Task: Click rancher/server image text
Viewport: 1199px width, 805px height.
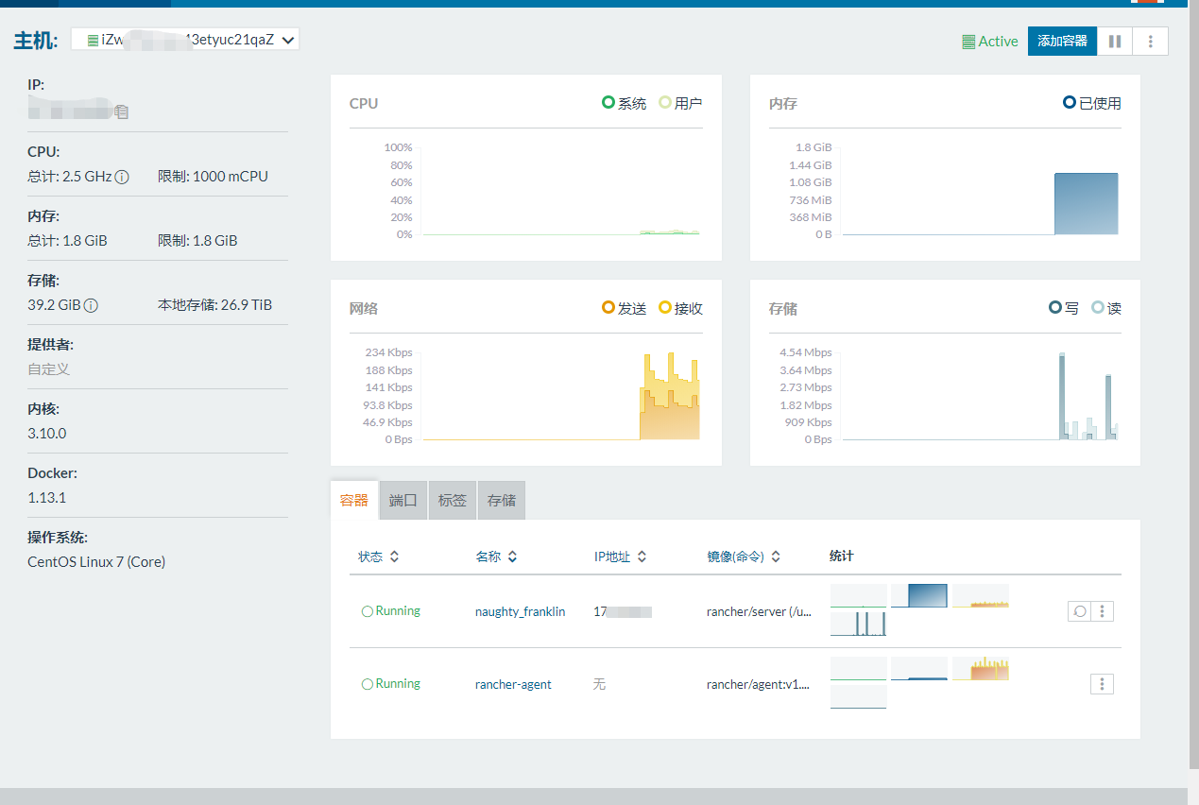Action: [x=759, y=611]
